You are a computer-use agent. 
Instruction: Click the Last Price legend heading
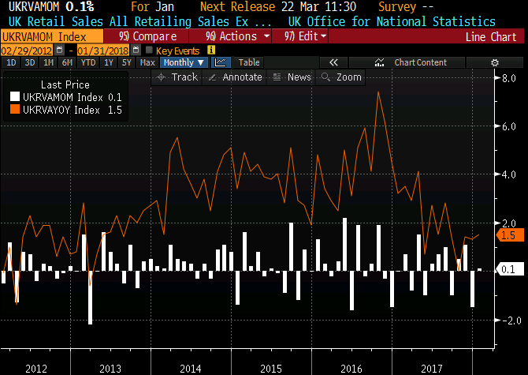tap(65, 84)
